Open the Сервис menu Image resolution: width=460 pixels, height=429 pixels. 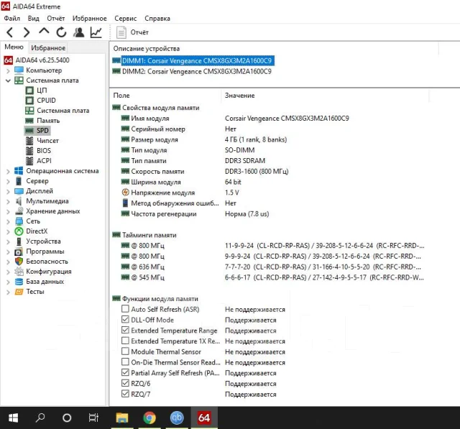126,19
